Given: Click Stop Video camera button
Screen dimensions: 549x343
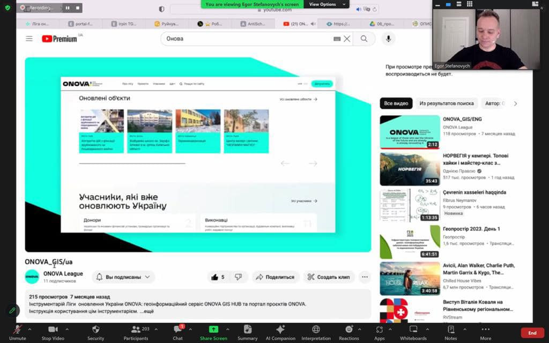Looking at the screenshot, I should 53,330.
